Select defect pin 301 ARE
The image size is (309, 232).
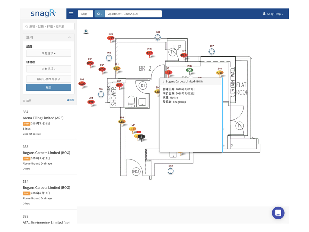[x=119, y=85]
